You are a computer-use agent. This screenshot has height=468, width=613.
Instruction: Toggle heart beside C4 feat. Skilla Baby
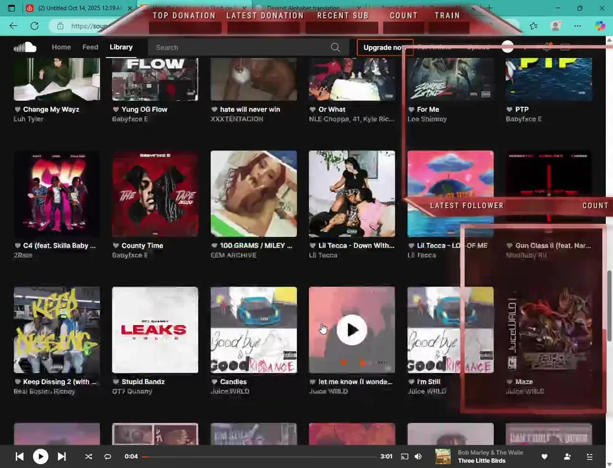[x=17, y=246]
